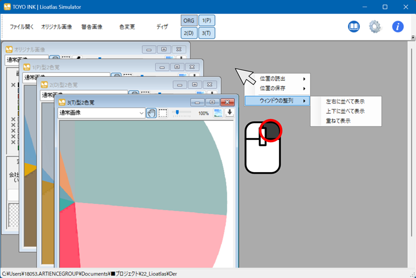Choose 左右に並べて表示 from submenu
Image resolution: width=416 pixels, height=278 pixels.
(345, 101)
